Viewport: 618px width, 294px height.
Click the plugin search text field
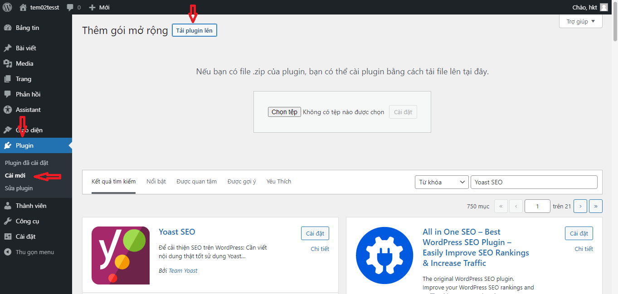click(x=534, y=182)
